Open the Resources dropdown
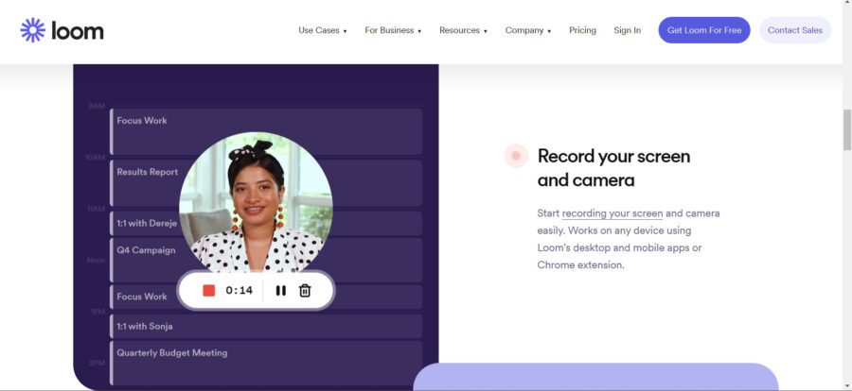This screenshot has width=852, height=391. click(463, 30)
